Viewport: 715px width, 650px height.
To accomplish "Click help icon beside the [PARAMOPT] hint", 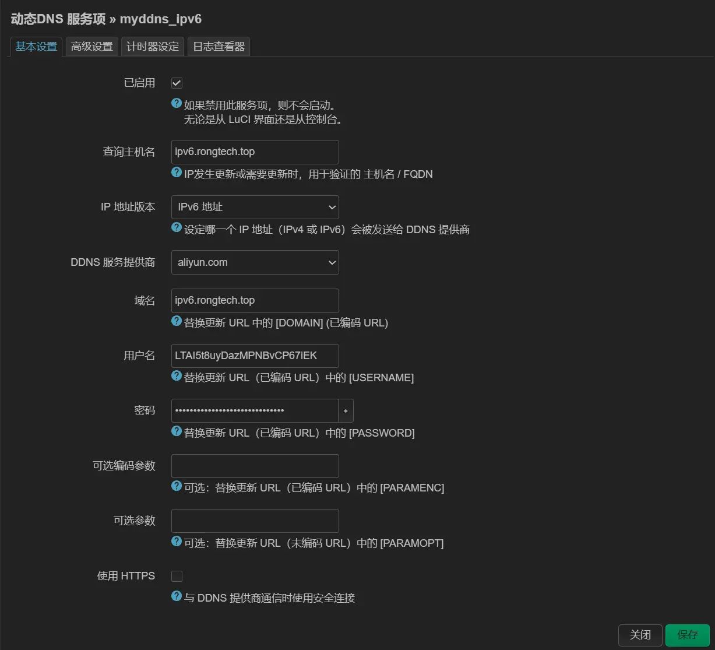I will (x=177, y=542).
